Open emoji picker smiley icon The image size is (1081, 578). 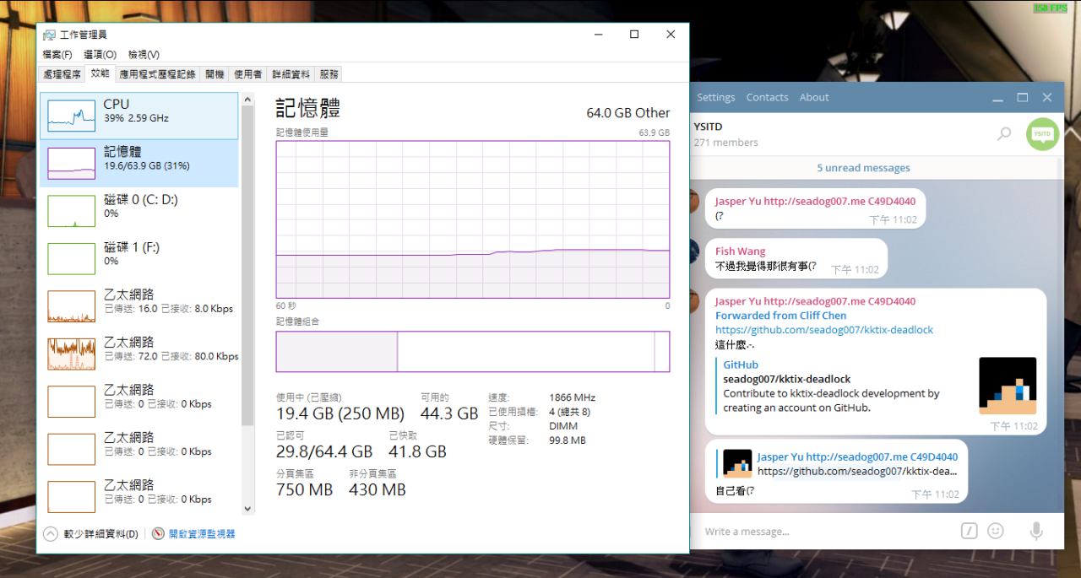coord(996,531)
